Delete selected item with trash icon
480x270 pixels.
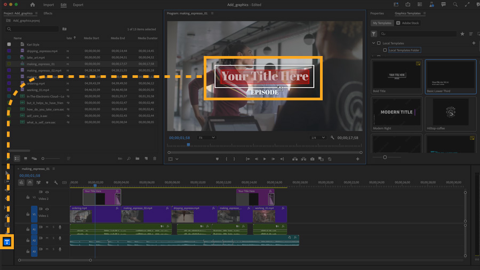[155, 158]
